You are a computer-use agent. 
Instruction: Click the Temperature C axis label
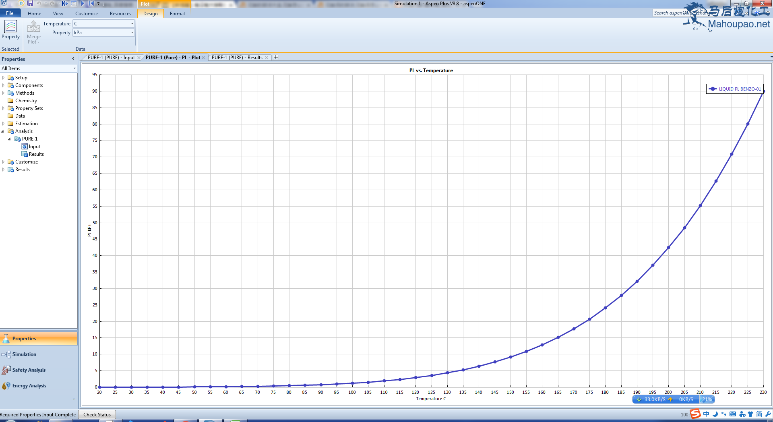(x=431, y=399)
